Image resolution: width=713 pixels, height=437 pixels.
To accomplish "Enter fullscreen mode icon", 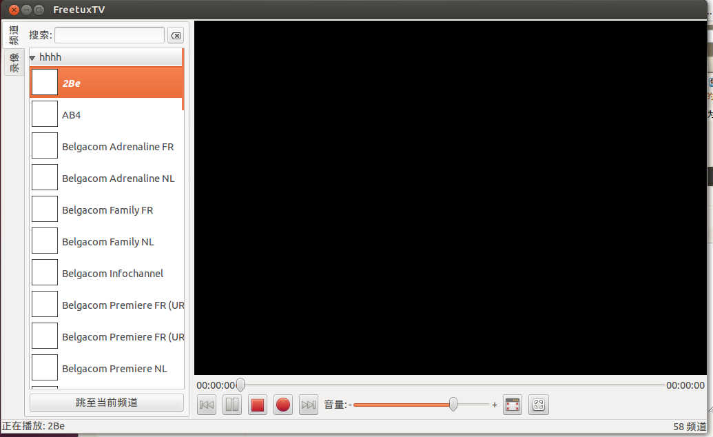I will 539,405.
